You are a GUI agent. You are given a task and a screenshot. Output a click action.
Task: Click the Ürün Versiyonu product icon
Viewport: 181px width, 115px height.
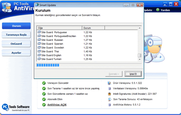click(109, 83)
